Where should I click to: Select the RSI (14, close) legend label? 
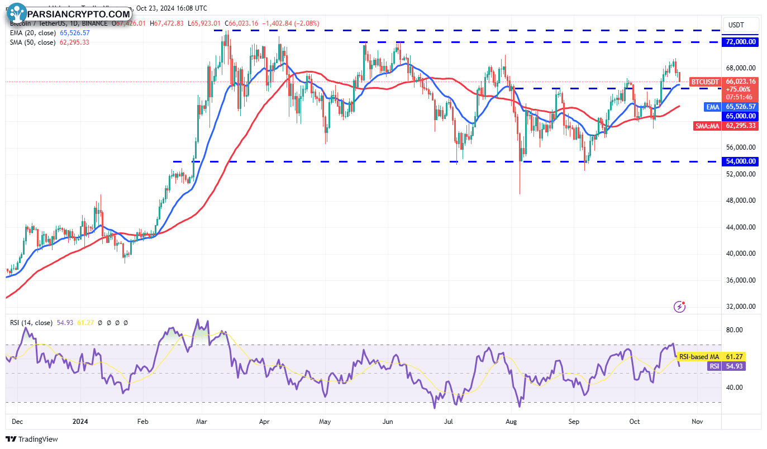click(x=31, y=323)
